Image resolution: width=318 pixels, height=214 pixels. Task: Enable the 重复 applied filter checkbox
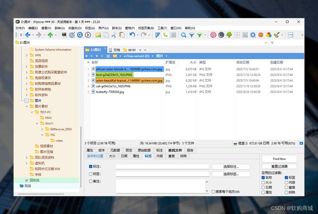[286, 187]
